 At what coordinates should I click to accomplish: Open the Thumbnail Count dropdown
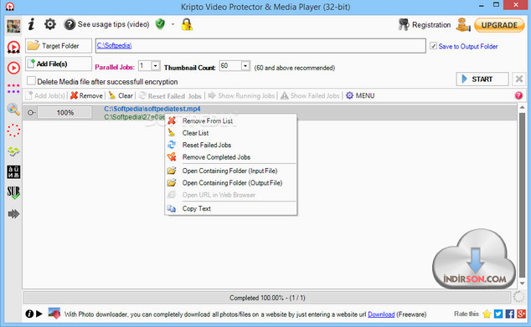(x=245, y=65)
